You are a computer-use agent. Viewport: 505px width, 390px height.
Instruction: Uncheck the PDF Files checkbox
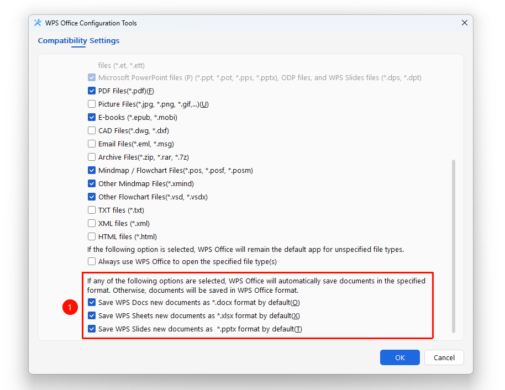pos(92,91)
